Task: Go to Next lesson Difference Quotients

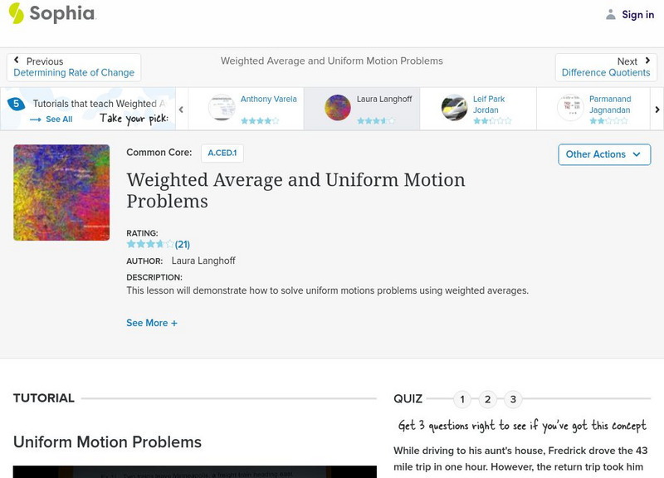Action: [x=606, y=67]
